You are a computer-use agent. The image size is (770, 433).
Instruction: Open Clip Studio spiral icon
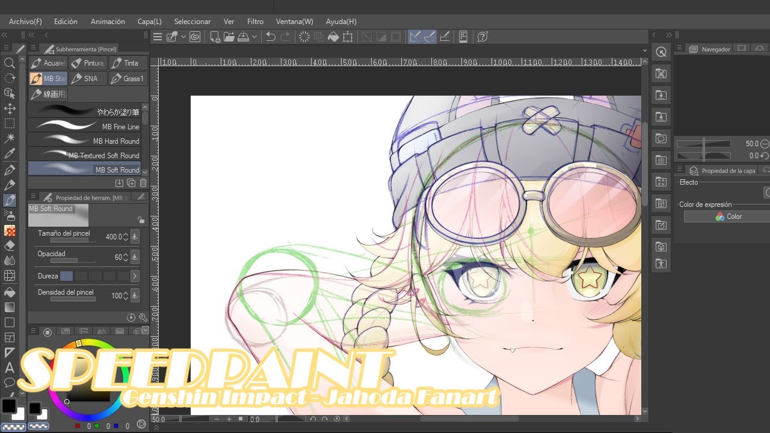click(195, 37)
